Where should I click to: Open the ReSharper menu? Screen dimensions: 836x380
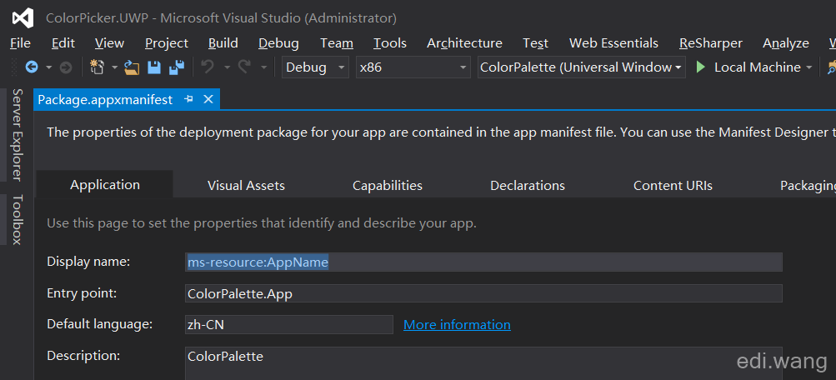click(711, 43)
